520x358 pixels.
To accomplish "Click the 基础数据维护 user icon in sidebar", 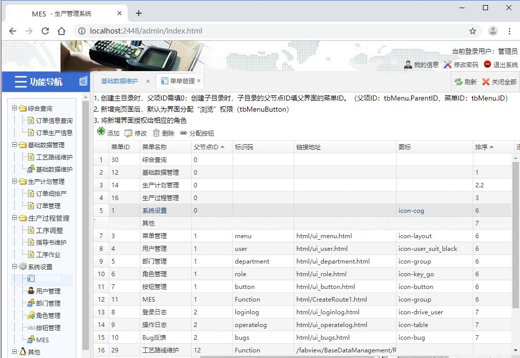I will (x=31, y=169).
